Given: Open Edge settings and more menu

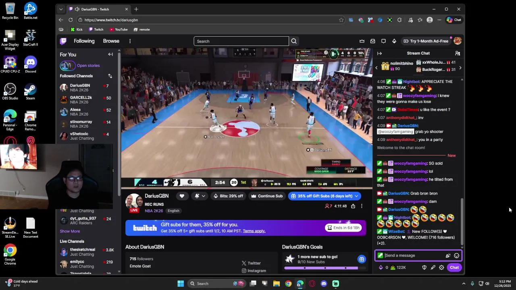Looking at the screenshot, I should [440, 20].
